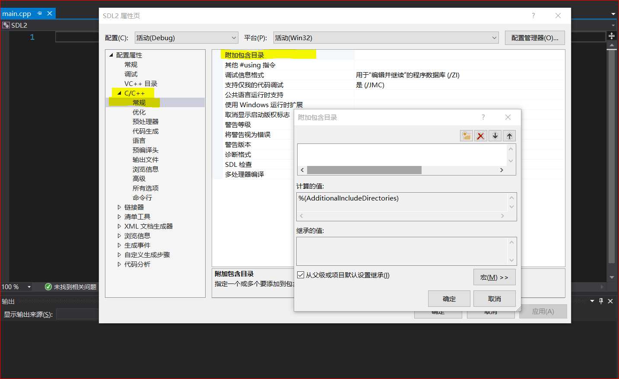Open the 平台 活动(Win32) dropdown
The width and height of the screenshot is (619, 379).
386,38
